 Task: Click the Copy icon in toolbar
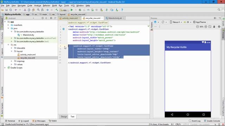[29, 10]
